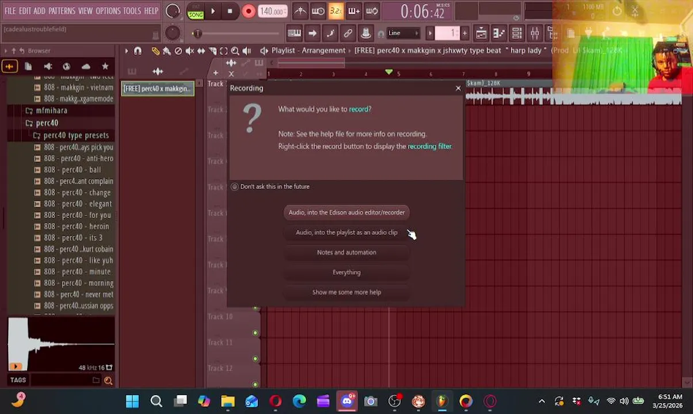Click the browser search magnifier icon
This screenshot has width=693, height=414.
(x=108, y=380)
